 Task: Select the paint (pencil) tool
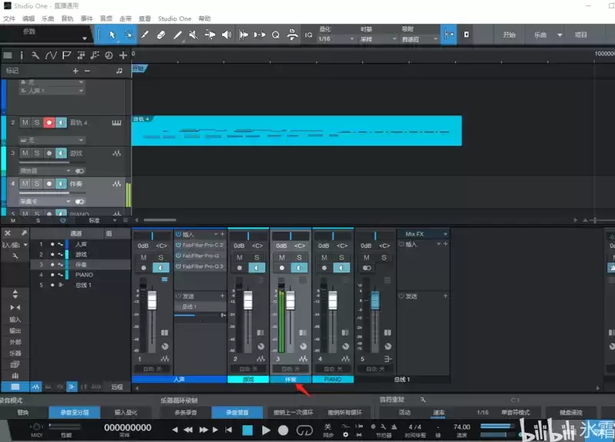point(178,35)
